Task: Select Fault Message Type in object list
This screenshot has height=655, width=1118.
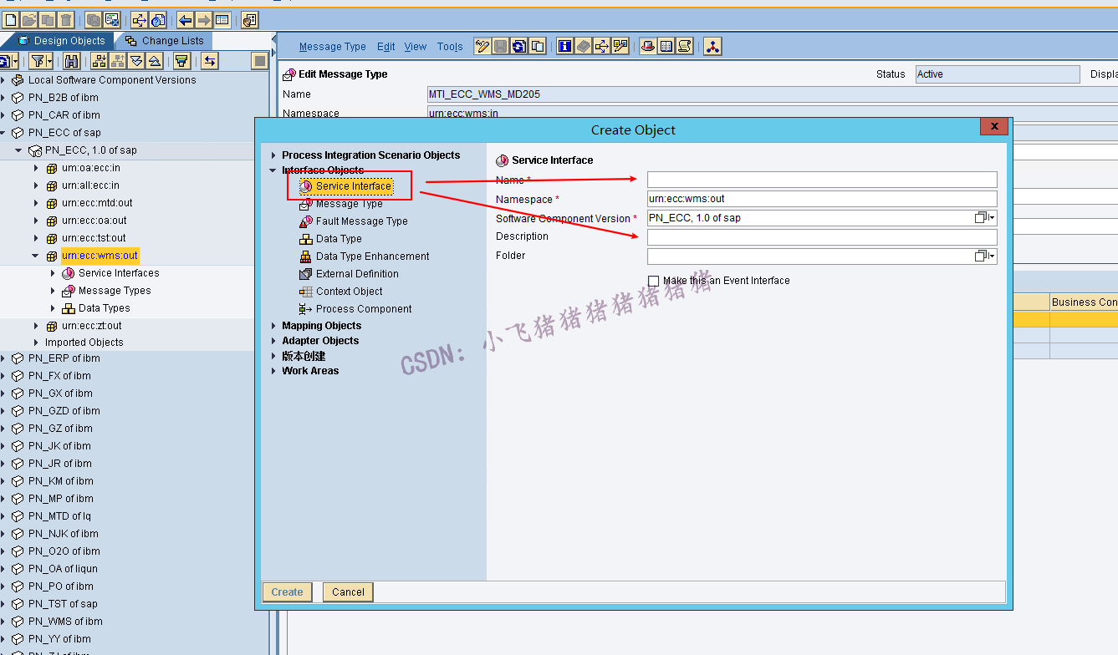Action: click(362, 221)
